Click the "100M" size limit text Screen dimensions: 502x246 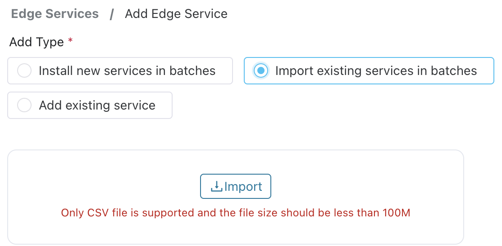(x=397, y=213)
